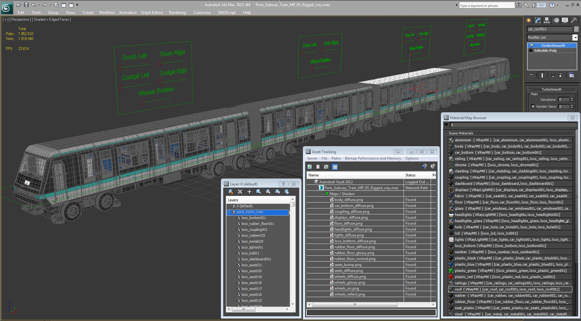Open the undo history dropdown arrow
This screenshot has height=321, width=581.
coord(39,5)
